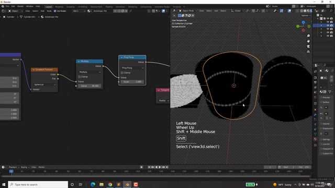Image resolution: width=335 pixels, height=188 pixels.
Task: Open the Slot 1 material slot dropdown
Action: pos(79,11)
